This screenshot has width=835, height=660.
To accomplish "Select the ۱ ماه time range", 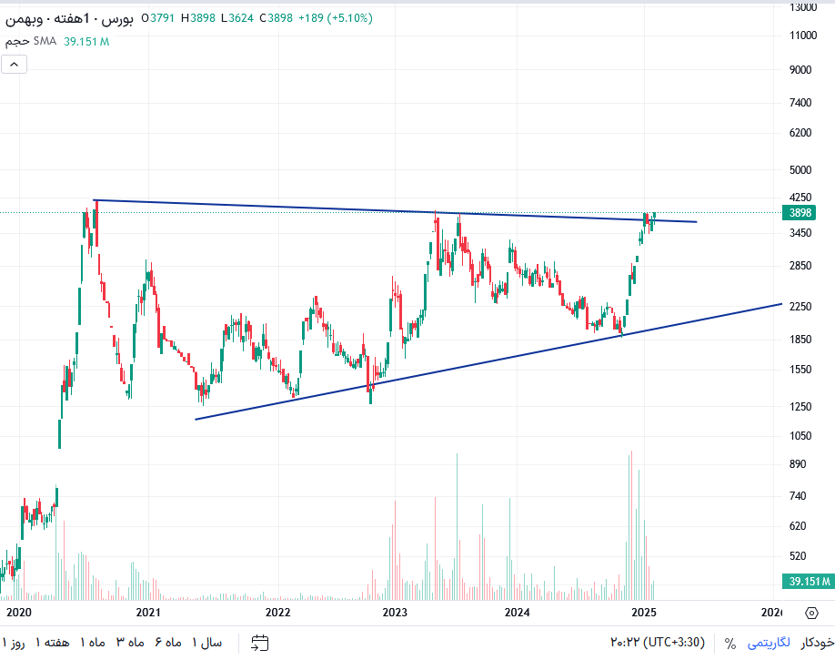I will (93, 643).
